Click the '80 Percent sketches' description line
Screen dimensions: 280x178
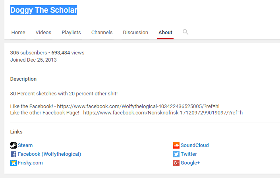pyautogui.click(x=64, y=94)
